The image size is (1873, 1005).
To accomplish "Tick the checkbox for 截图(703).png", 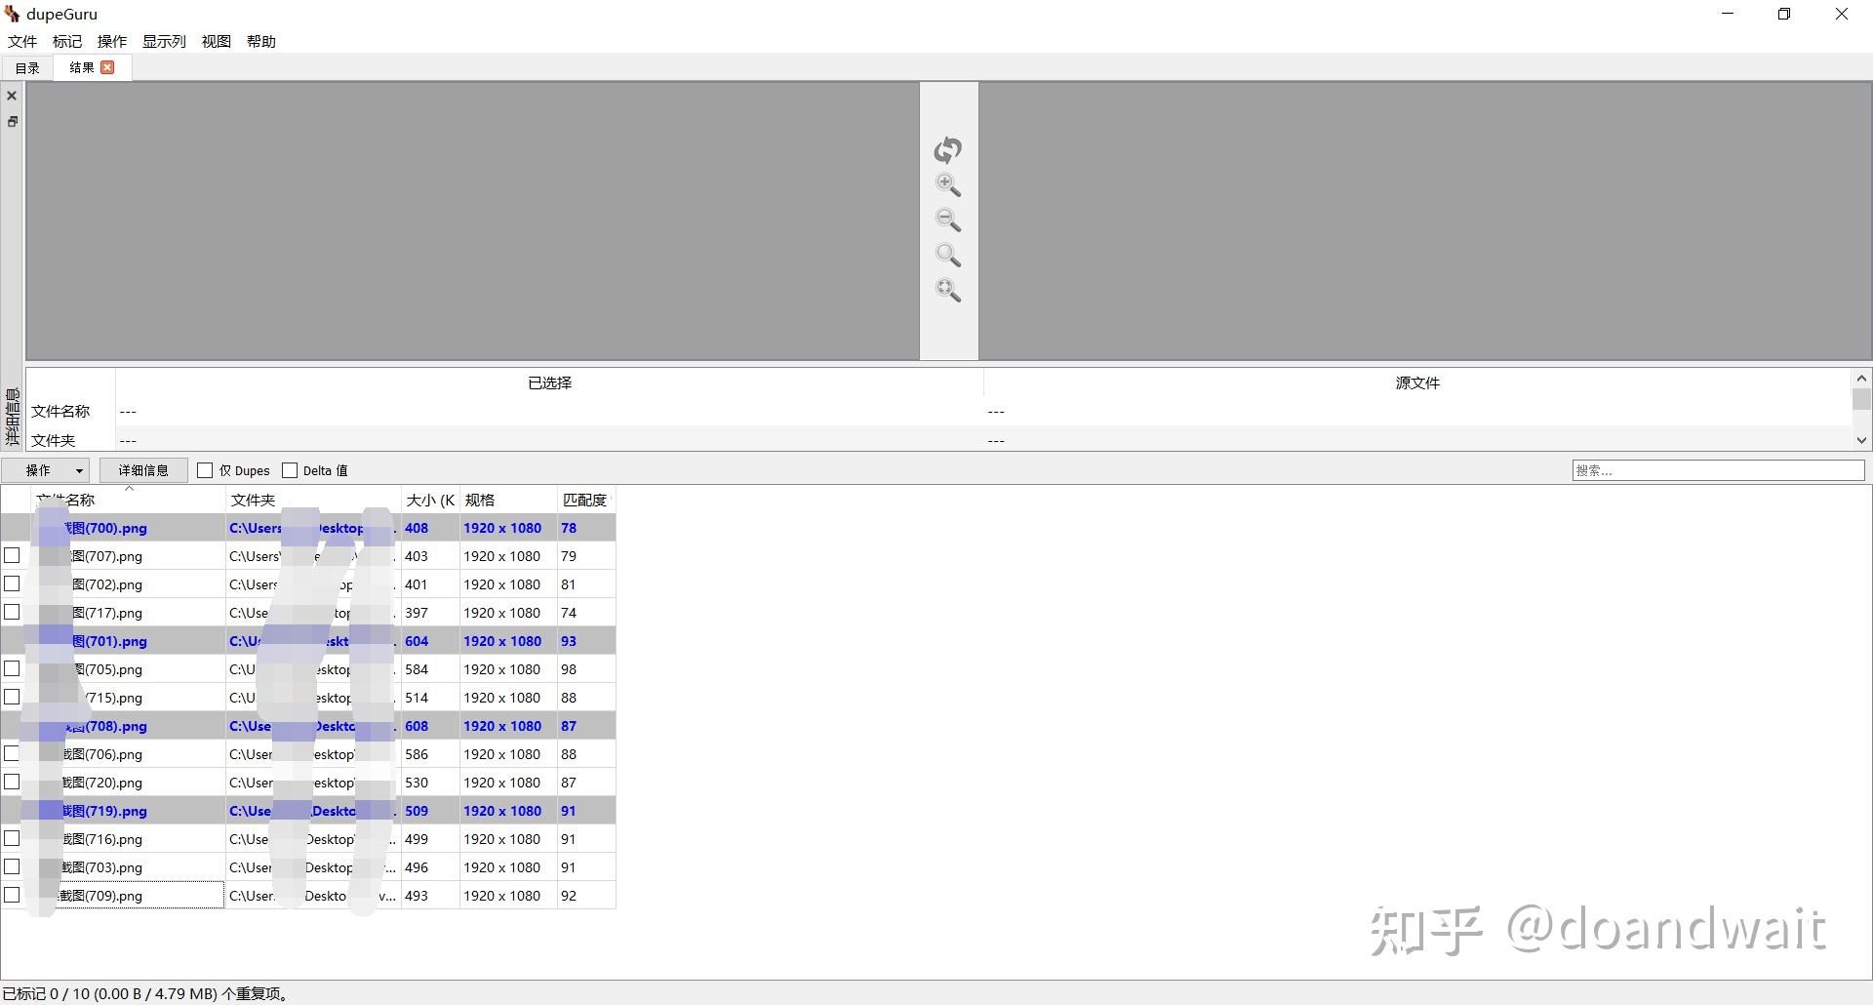I will point(12,866).
